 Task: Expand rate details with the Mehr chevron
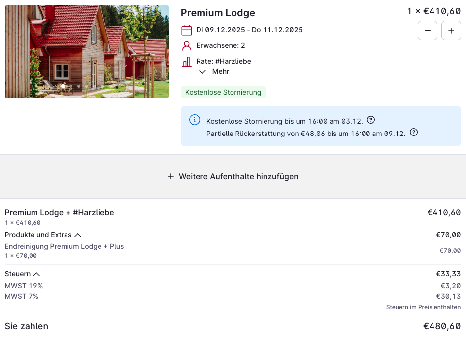click(202, 72)
